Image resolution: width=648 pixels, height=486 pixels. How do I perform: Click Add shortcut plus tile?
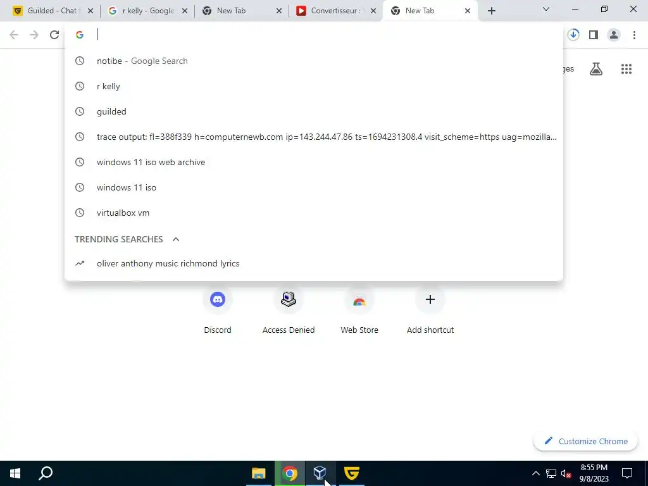pos(430,310)
